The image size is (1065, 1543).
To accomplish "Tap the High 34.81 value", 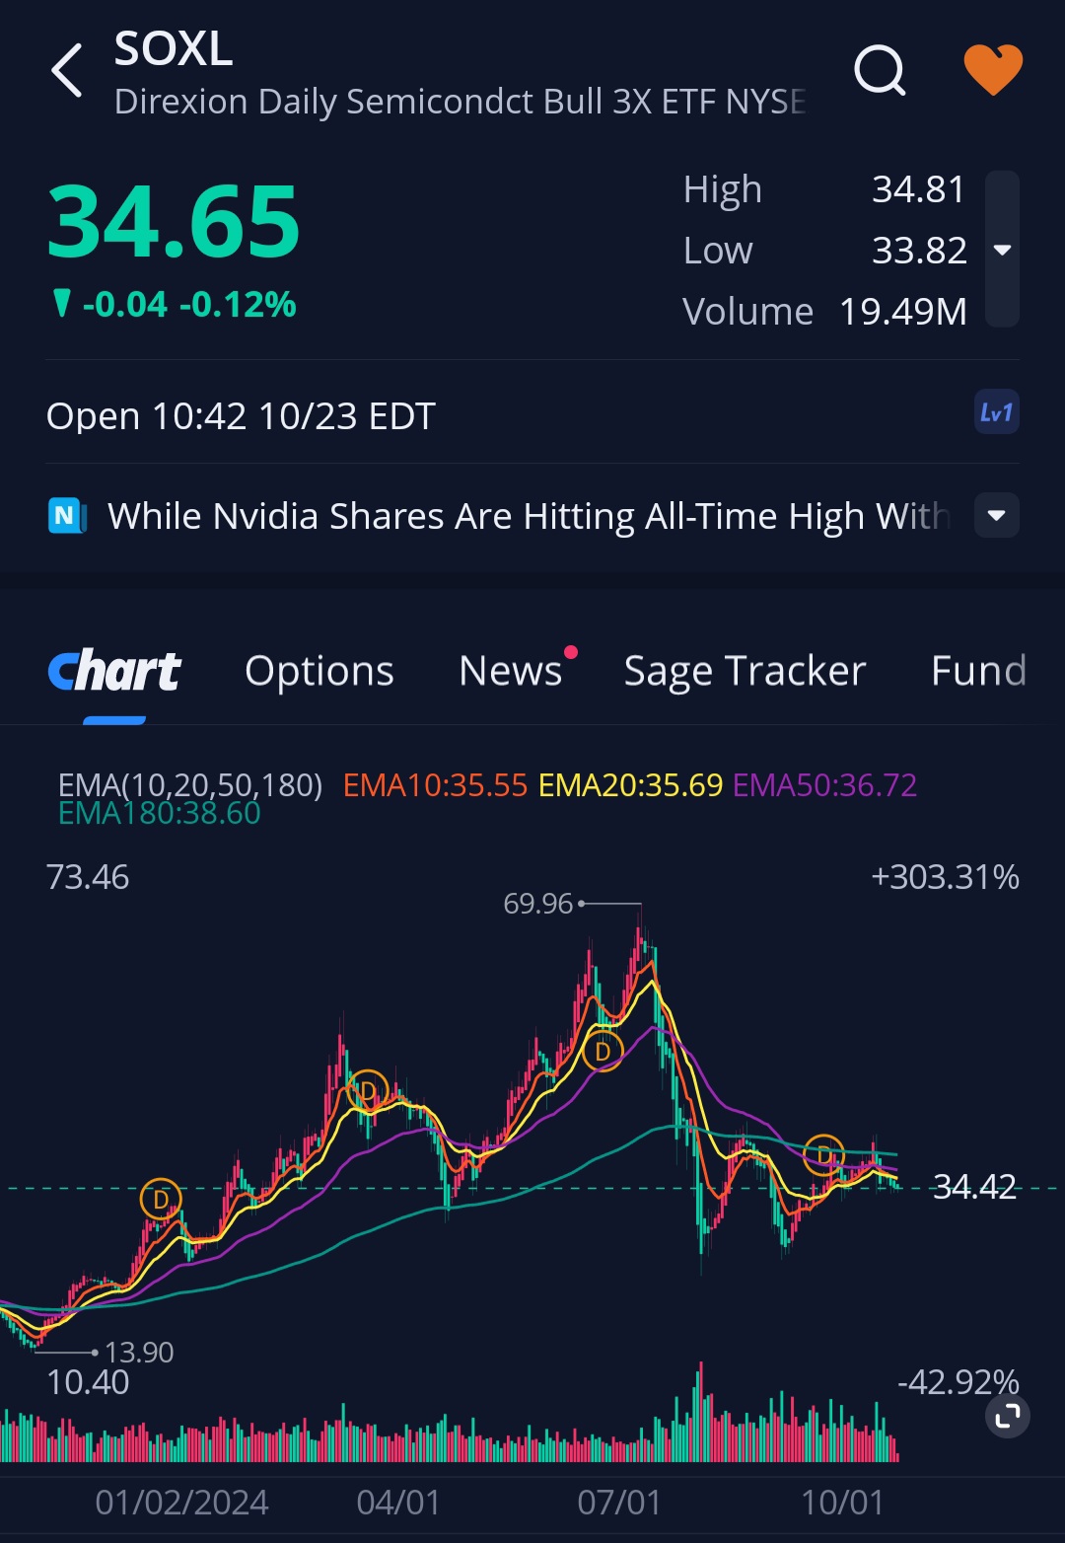I will point(918,189).
